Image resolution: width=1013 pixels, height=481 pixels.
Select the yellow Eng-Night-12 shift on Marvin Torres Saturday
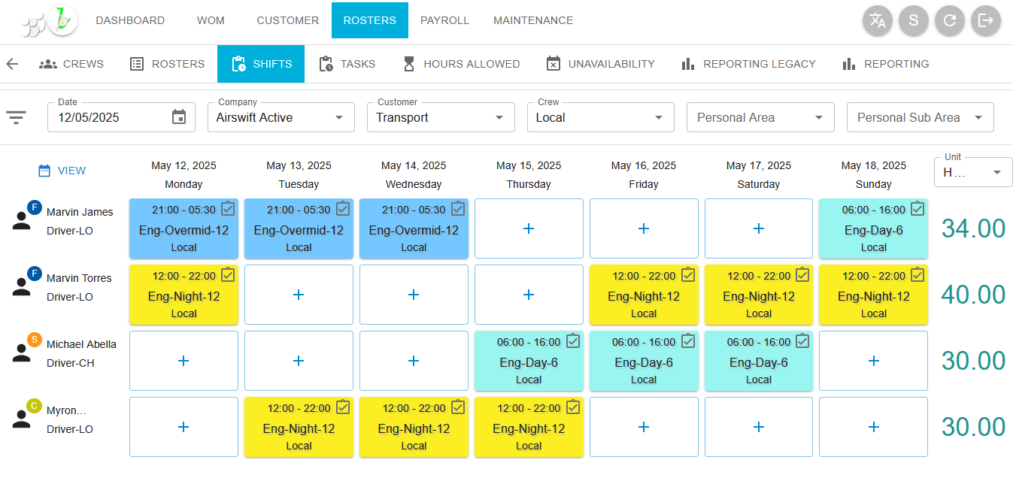click(758, 296)
